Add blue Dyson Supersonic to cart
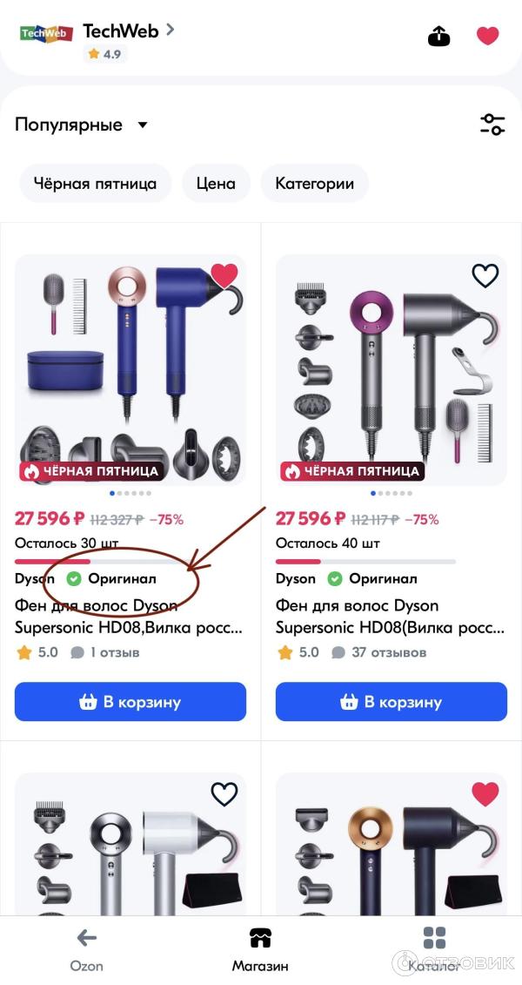Image resolution: width=522 pixels, height=985 pixels. pos(130,702)
